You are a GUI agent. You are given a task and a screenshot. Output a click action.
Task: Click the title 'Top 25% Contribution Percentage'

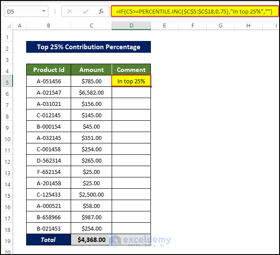pos(89,47)
